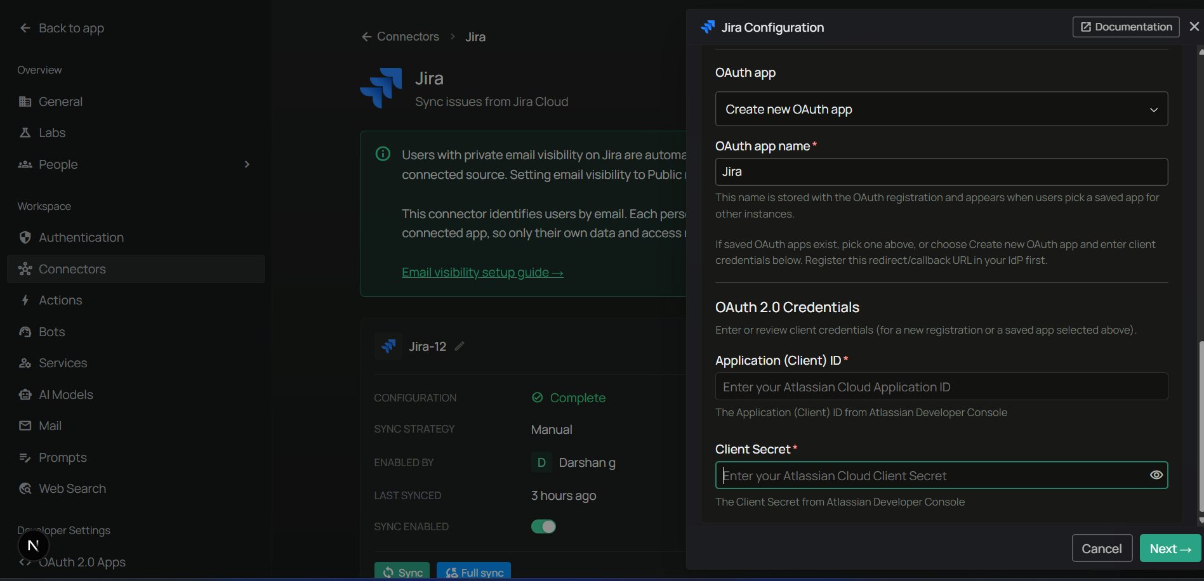Click back arrow beside Connectors breadcrumb
Viewport: 1204px width, 581px height.
point(366,37)
